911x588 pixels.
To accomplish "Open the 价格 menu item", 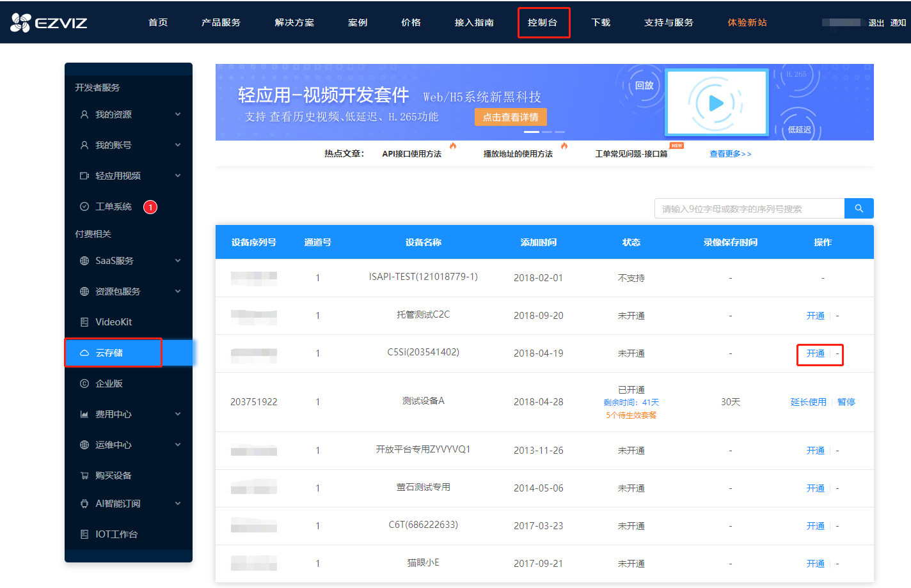I will click(x=410, y=22).
